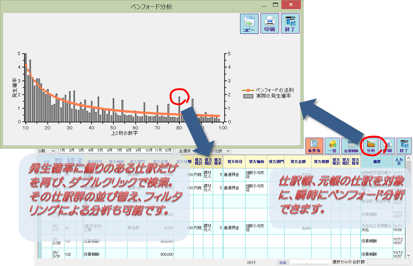Toggle the 12月 month filter
413x266 pixels.
click(x=168, y=150)
